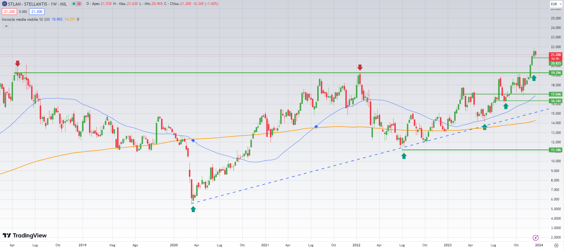Select the green up arrow below March 2020 low
The height and width of the screenshot is (250, 564).
(x=193, y=209)
